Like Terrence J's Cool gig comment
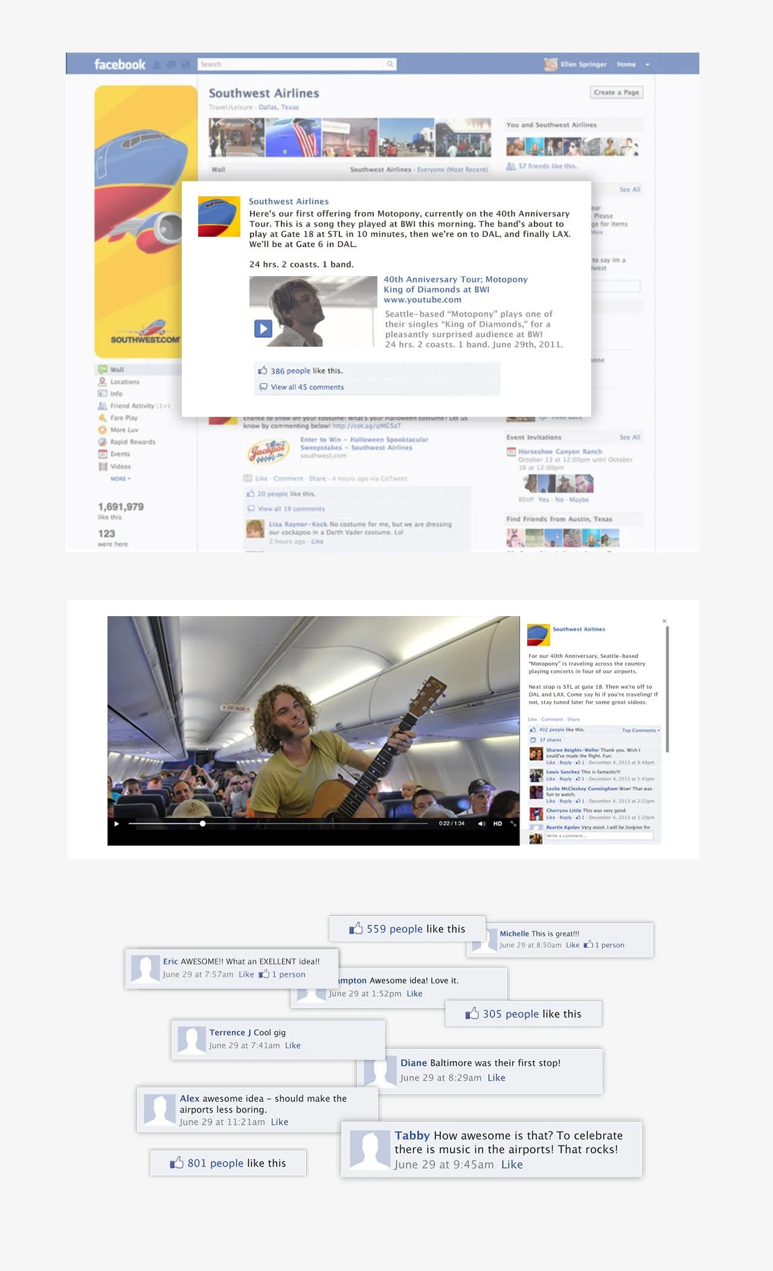 point(293,1046)
